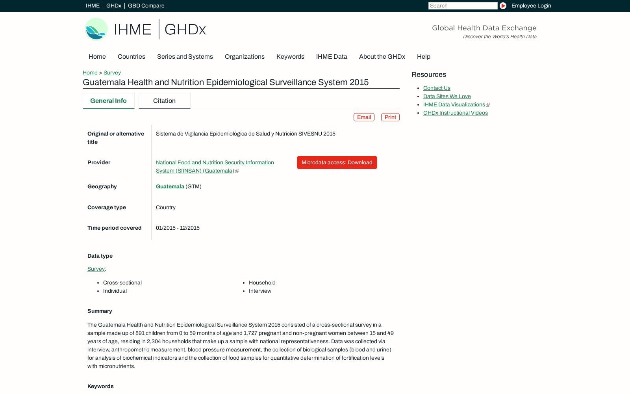Click Microdata access: Download button
The width and height of the screenshot is (630, 394).
tap(337, 163)
